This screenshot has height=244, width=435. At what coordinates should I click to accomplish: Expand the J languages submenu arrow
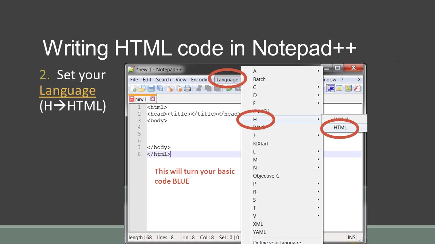pyautogui.click(x=318, y=135)
